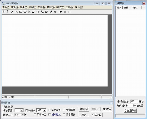
Task: Open the 工具(G) menu
Action: (x=70, y=7)
